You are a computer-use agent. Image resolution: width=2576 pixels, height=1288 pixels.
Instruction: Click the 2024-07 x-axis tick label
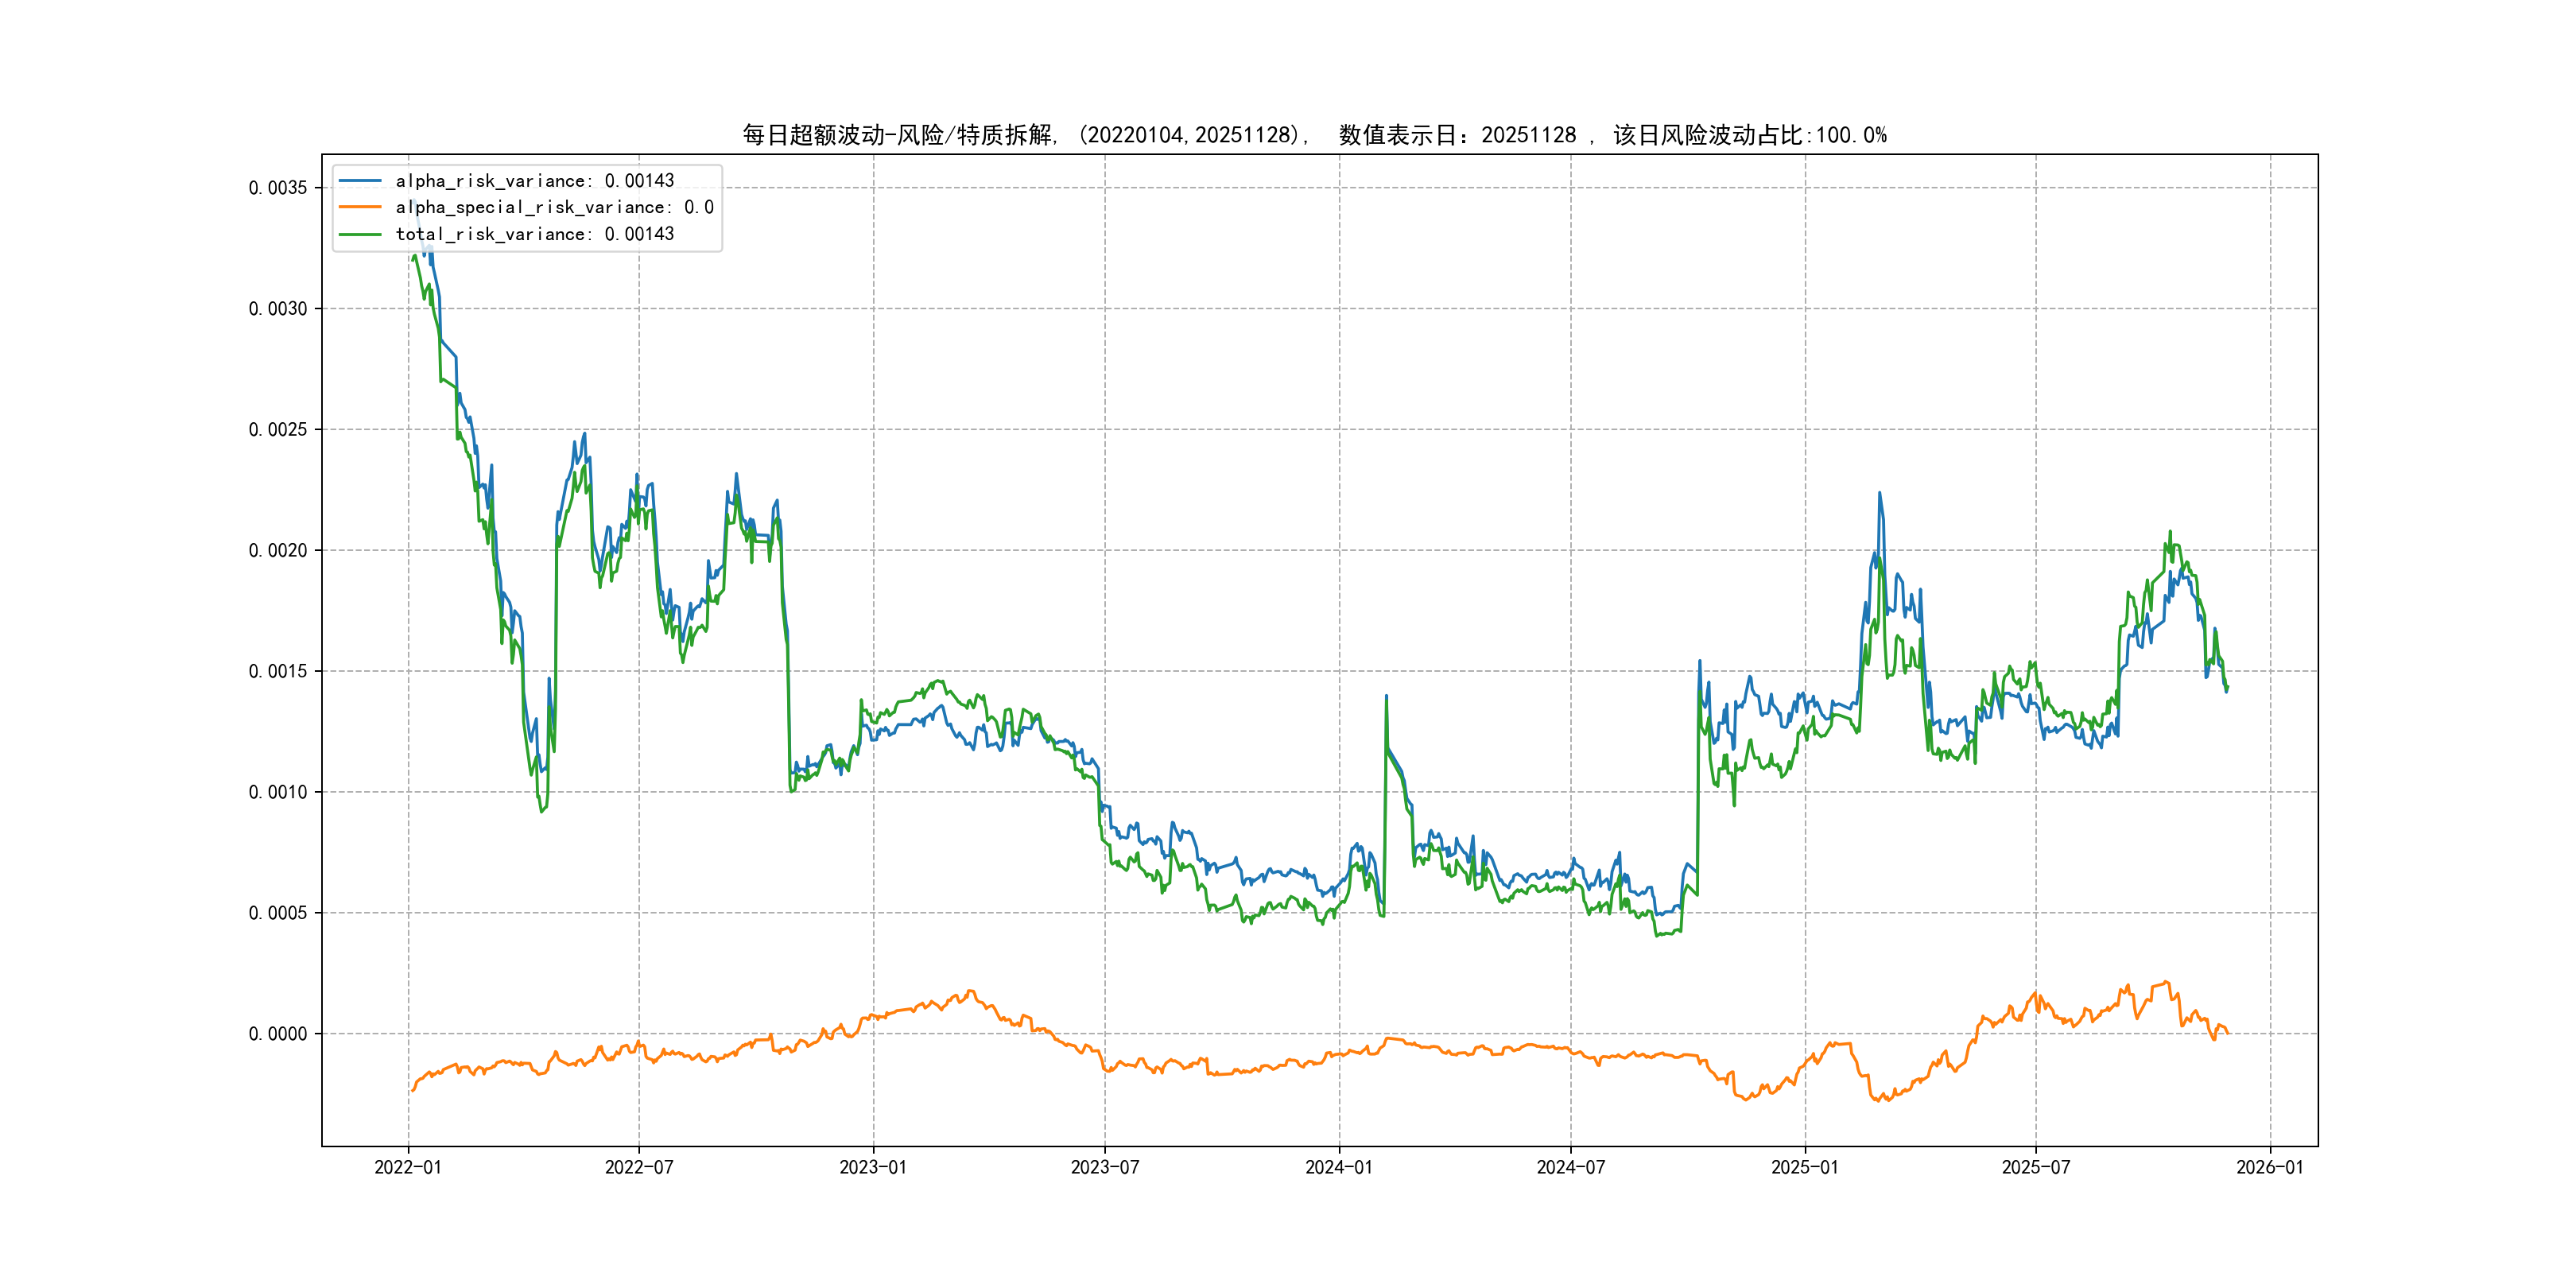[1571, 1167]
